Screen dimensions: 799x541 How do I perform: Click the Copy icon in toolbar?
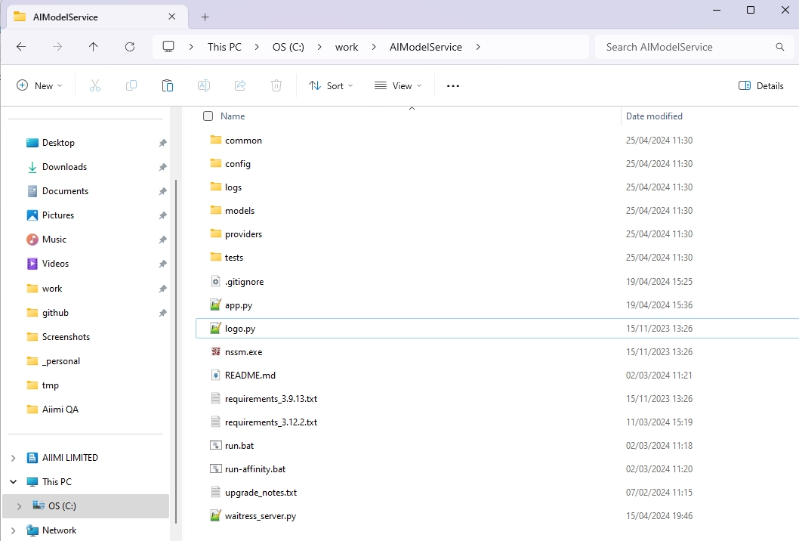point(131,86)
